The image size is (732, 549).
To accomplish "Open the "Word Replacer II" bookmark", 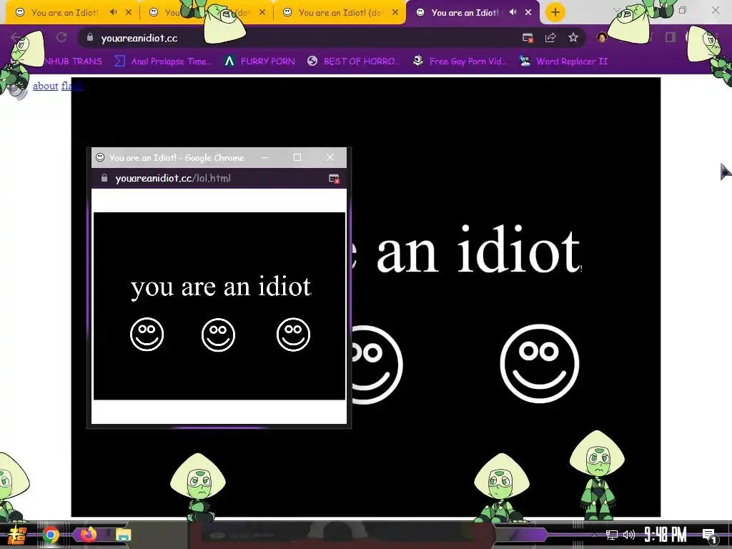I will click(563, 61).
